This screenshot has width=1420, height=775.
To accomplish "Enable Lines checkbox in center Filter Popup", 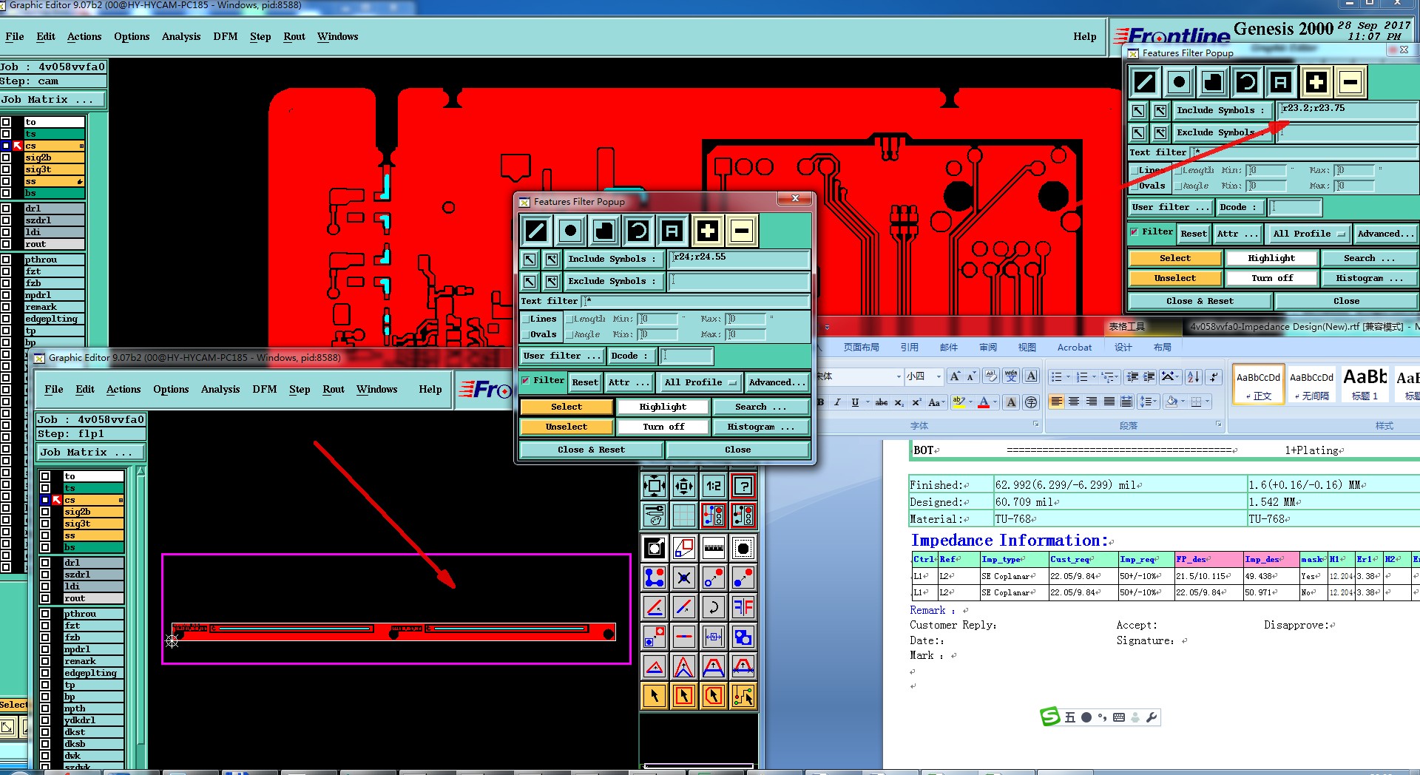I will click(525, 319).
